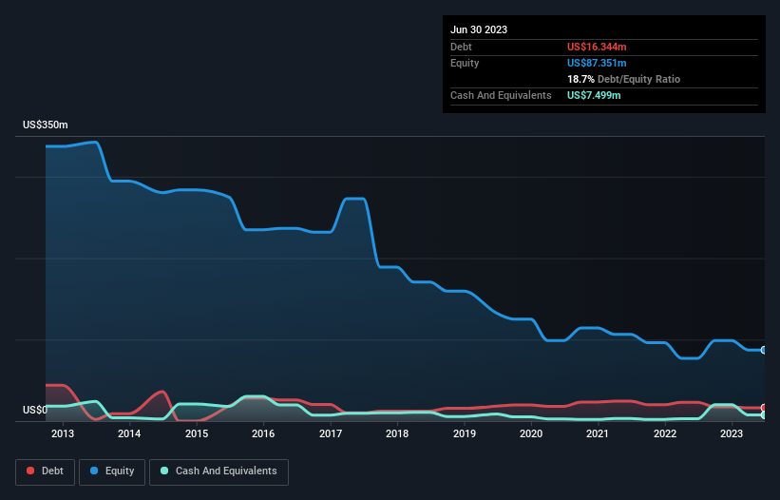Click the 2021 x-axis label
The height and width of the screenshot is (500, 780).
click(598, 433)
